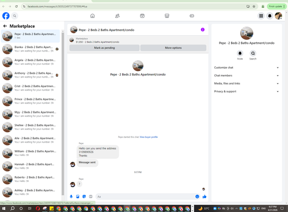Open Anthony conversation in list
The height and width of the screenshot is (212, 288).
(x=31, y=75)
